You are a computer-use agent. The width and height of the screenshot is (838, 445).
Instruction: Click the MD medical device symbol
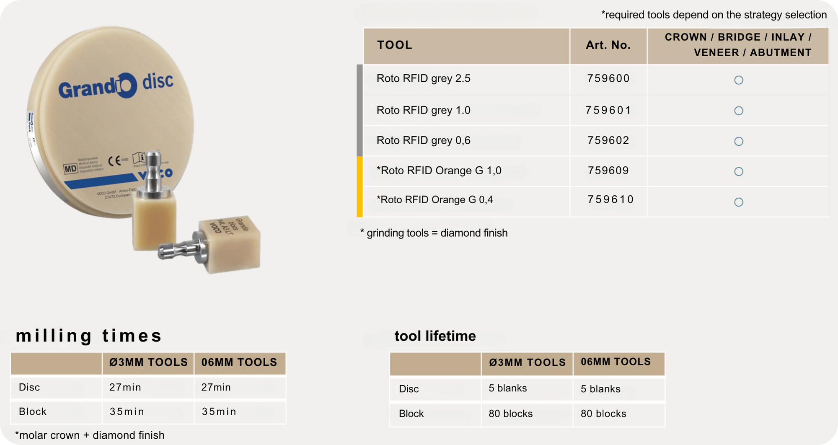tap(70, 169)
